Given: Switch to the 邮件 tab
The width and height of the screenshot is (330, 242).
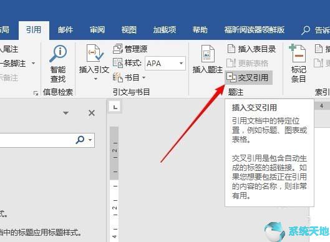Looking at the screenshot, I should [66, 30].
